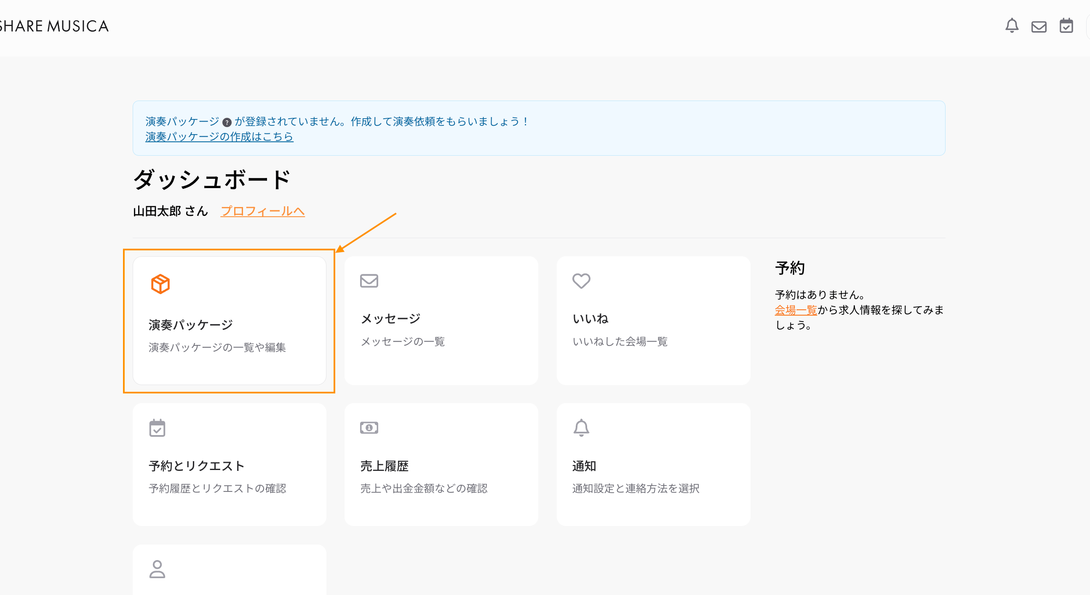
Task: Click the envelope icon on メッセージ card
Action: (369, 281)
